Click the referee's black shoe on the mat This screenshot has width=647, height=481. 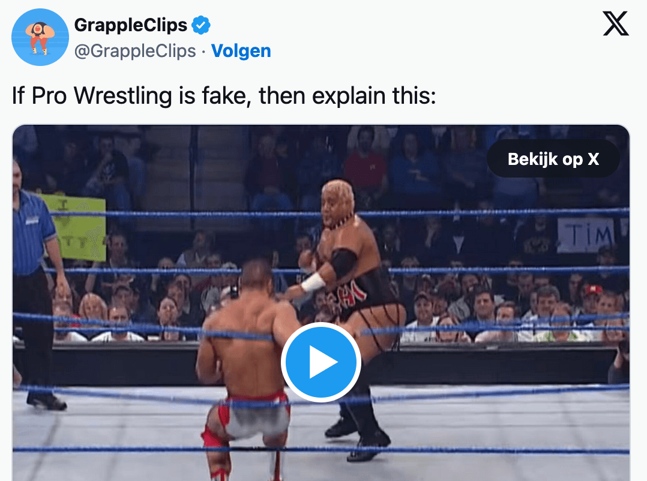tap(46, 401)
